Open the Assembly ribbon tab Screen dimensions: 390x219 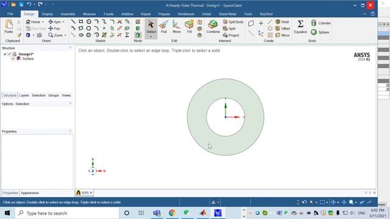[68, 14]
